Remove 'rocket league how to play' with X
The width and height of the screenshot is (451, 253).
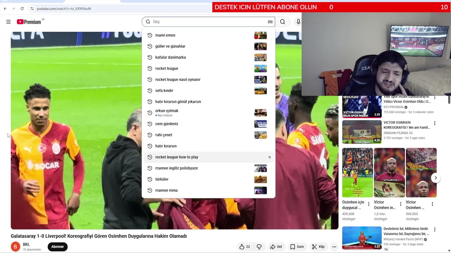point(270,157)
